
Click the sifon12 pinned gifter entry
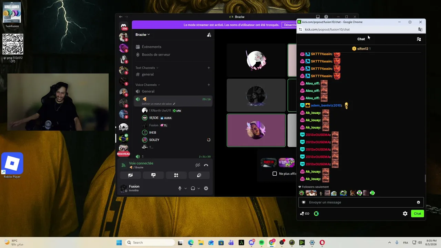[x=361, y=49]
